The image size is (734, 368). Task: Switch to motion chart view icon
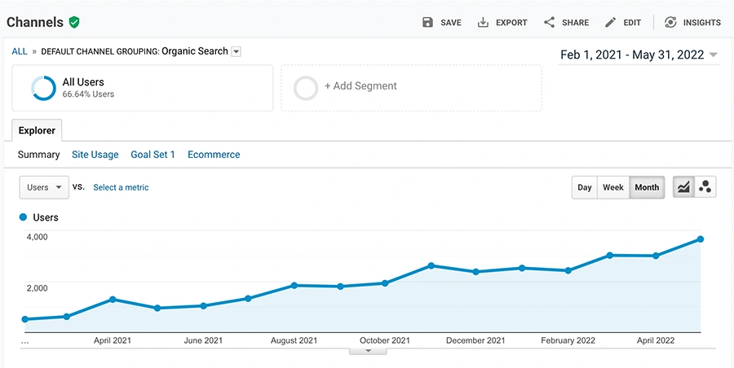click(705, 187)
